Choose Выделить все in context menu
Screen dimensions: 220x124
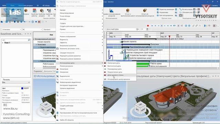pos(65,76)
